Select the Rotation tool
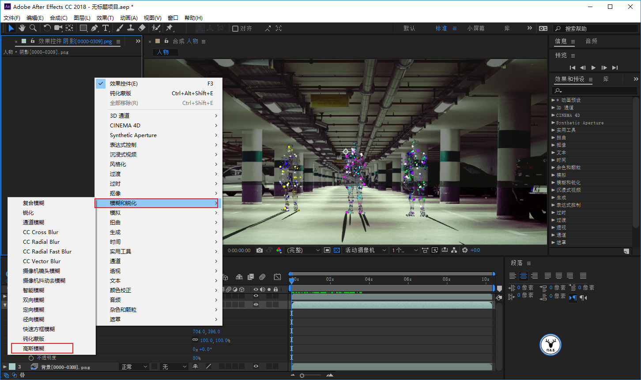 47,28
